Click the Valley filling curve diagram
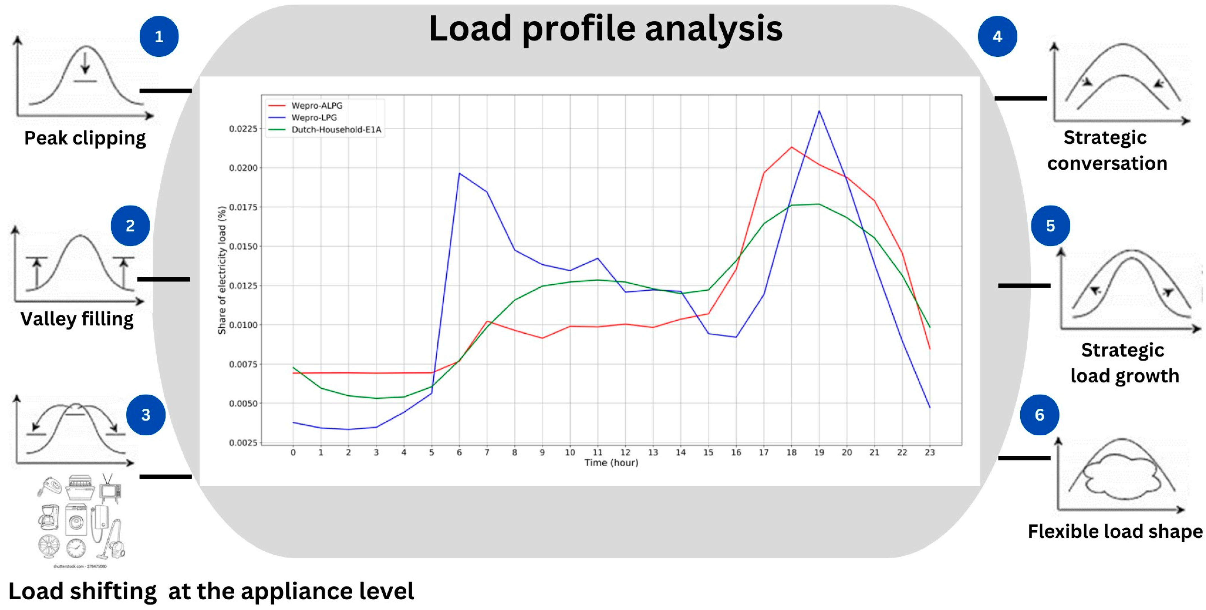Viewport: 1206px width, 610px height. [77, 267]
